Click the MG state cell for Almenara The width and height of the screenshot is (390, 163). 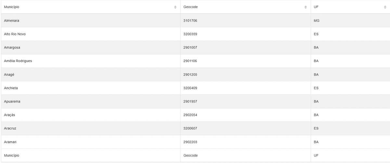point(317,21)
